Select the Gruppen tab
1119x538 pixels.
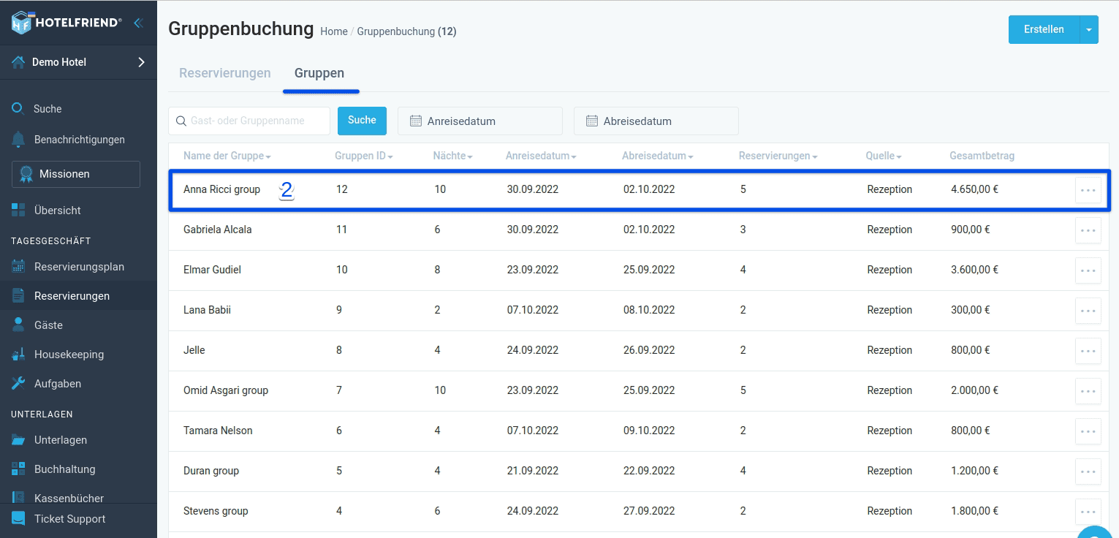click(x=319, y=73)
